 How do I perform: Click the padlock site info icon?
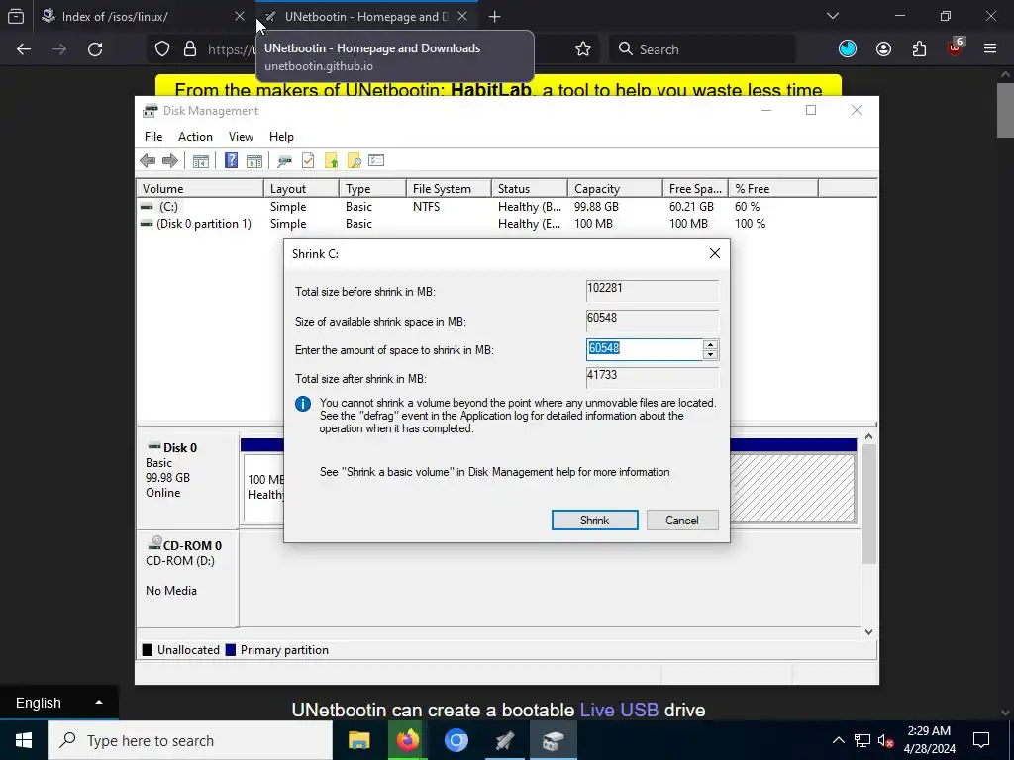[x=190, y=49]
